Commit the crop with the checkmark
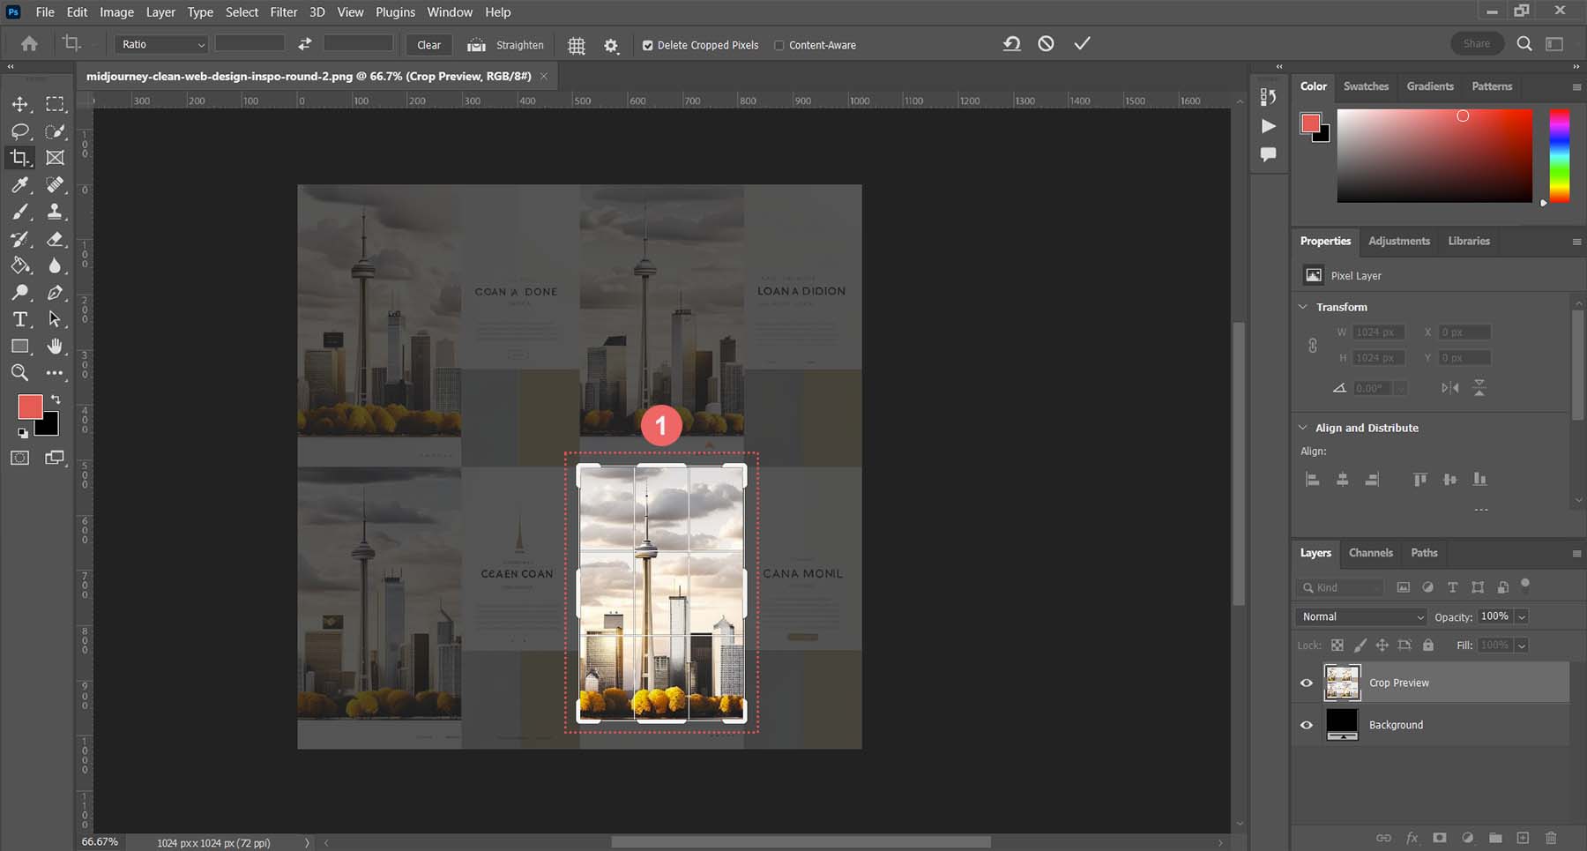 [x=1082, y=44]
